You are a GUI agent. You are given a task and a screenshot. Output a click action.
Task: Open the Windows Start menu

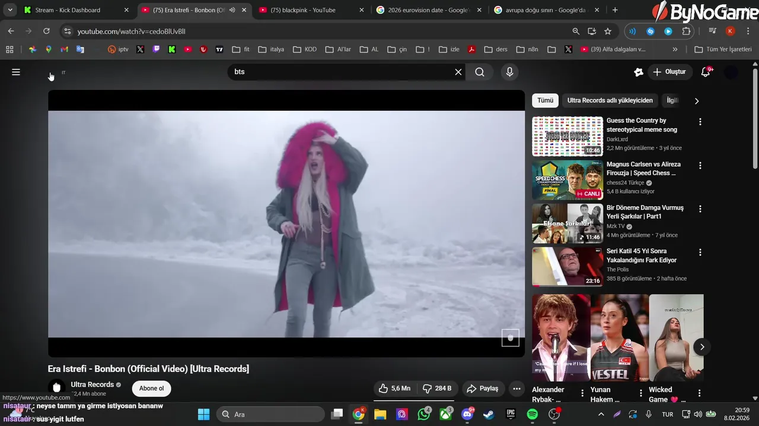pyautogui.click(x=203, y=414)
